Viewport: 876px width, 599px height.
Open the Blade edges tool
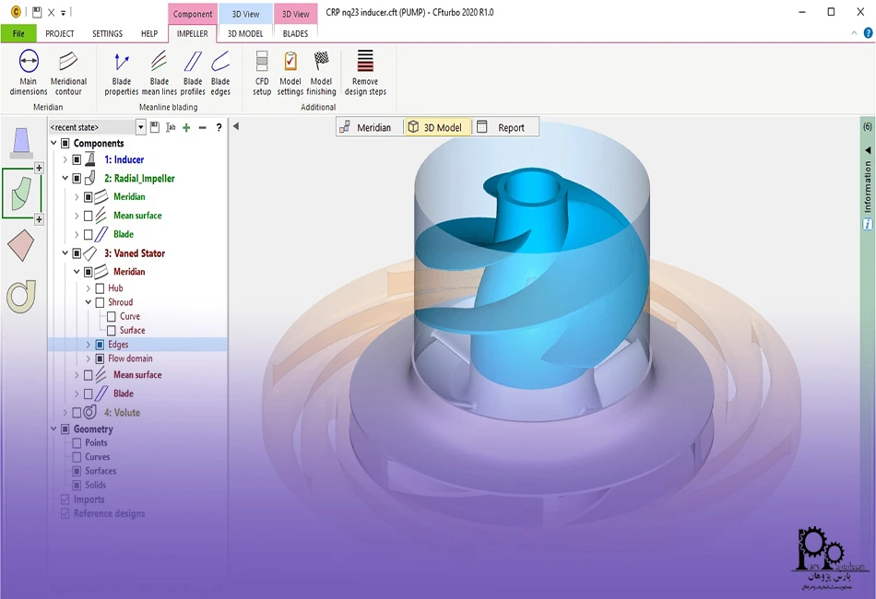click(220, 74)
